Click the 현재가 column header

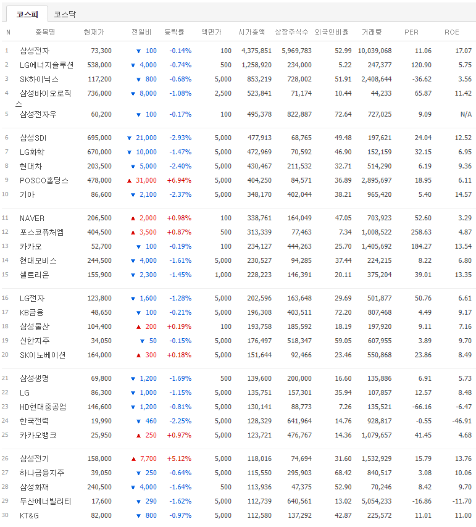click(x=94, y=32)
